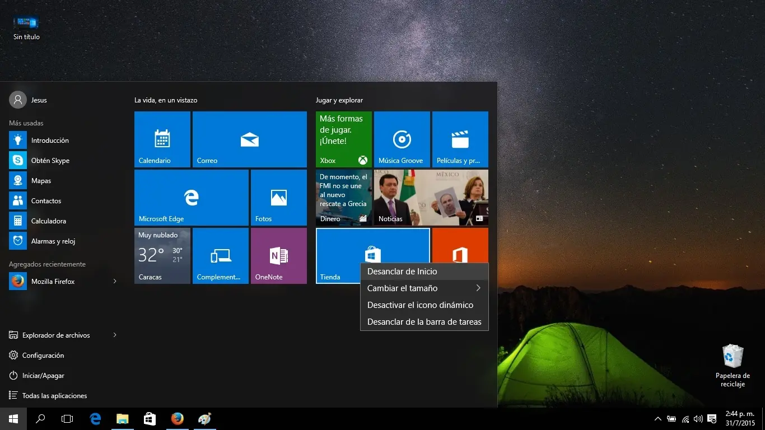
Task: Show hidden system tray icons
Action: 657,418
